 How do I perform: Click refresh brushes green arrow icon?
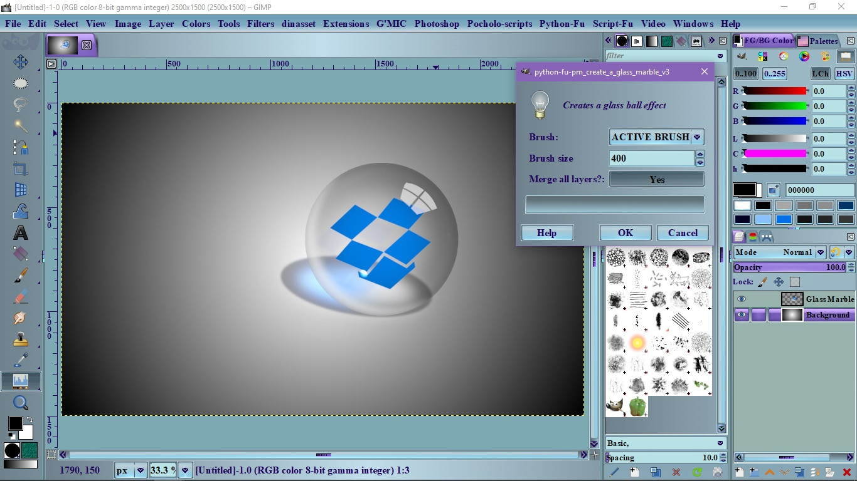click(697, 472)
